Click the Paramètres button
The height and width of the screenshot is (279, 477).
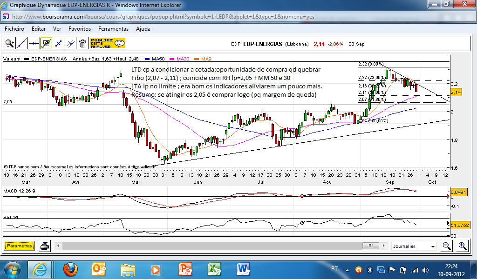pos(20,246)
